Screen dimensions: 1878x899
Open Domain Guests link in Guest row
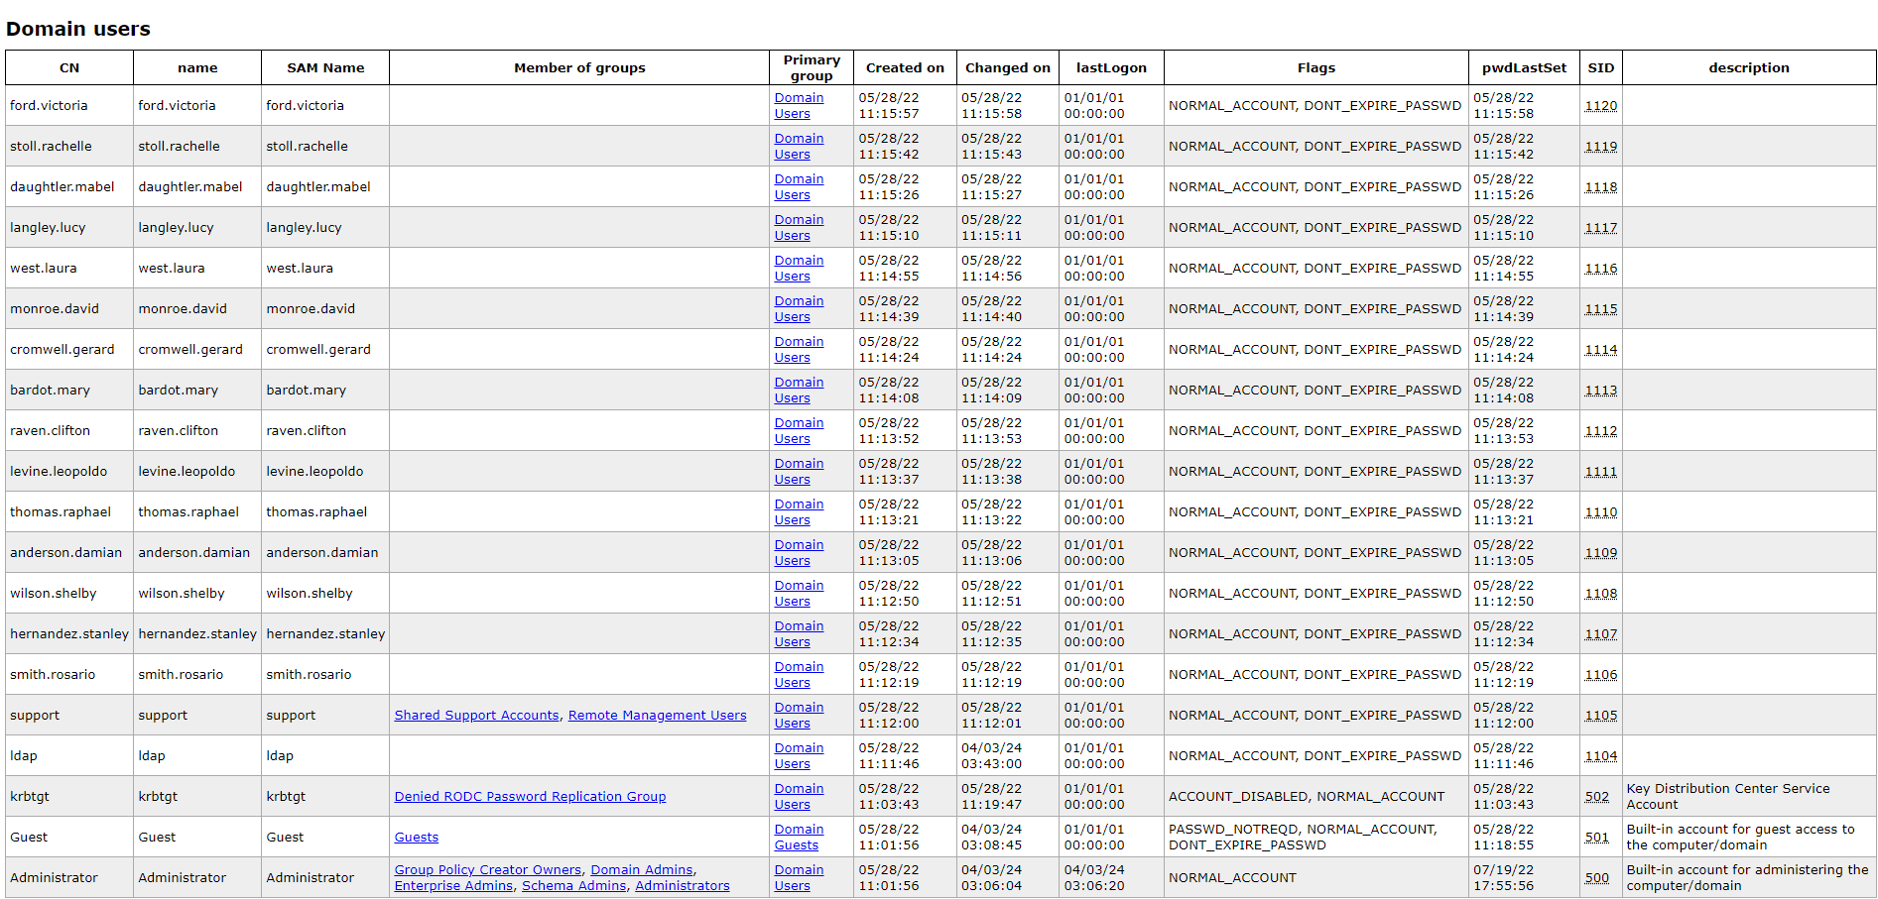(799, 838)
